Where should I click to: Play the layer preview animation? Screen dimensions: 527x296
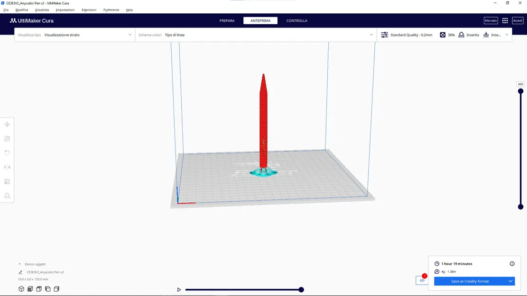click(179, 289)
